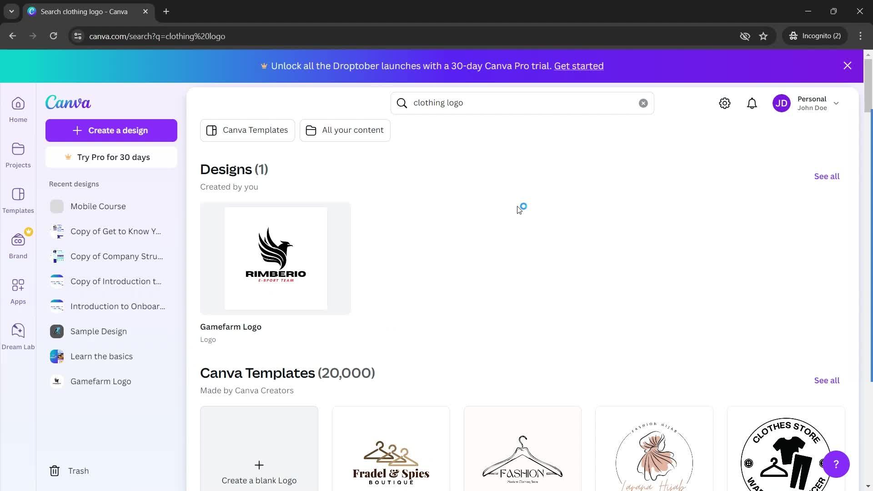Expand the browser tab search dropdown
The width and height of the screenshot is (873, 491).
tap(11, 11)
